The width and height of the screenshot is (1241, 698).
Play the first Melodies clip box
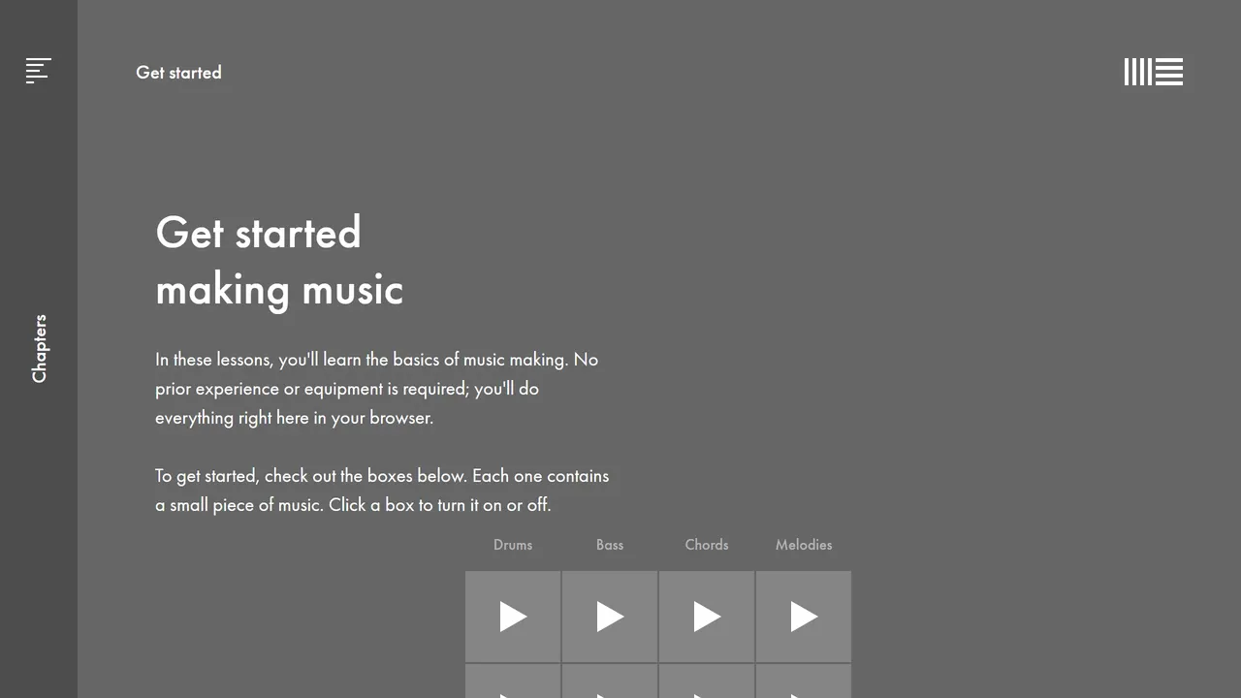[x=804, y=617]
